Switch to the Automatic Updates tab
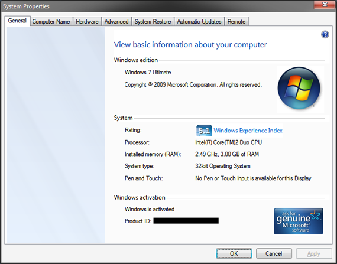Screen dimensions: 337x264 click(199, 22)
